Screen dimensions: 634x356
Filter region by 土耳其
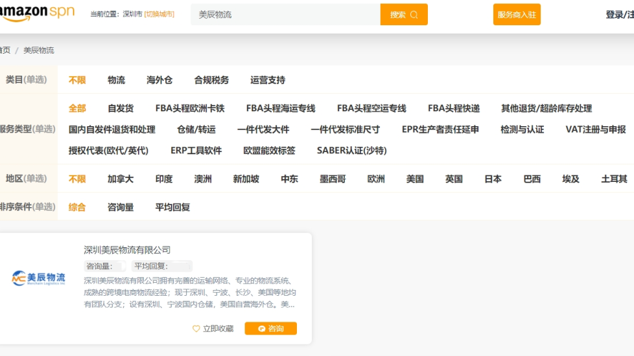coord(614,179)
